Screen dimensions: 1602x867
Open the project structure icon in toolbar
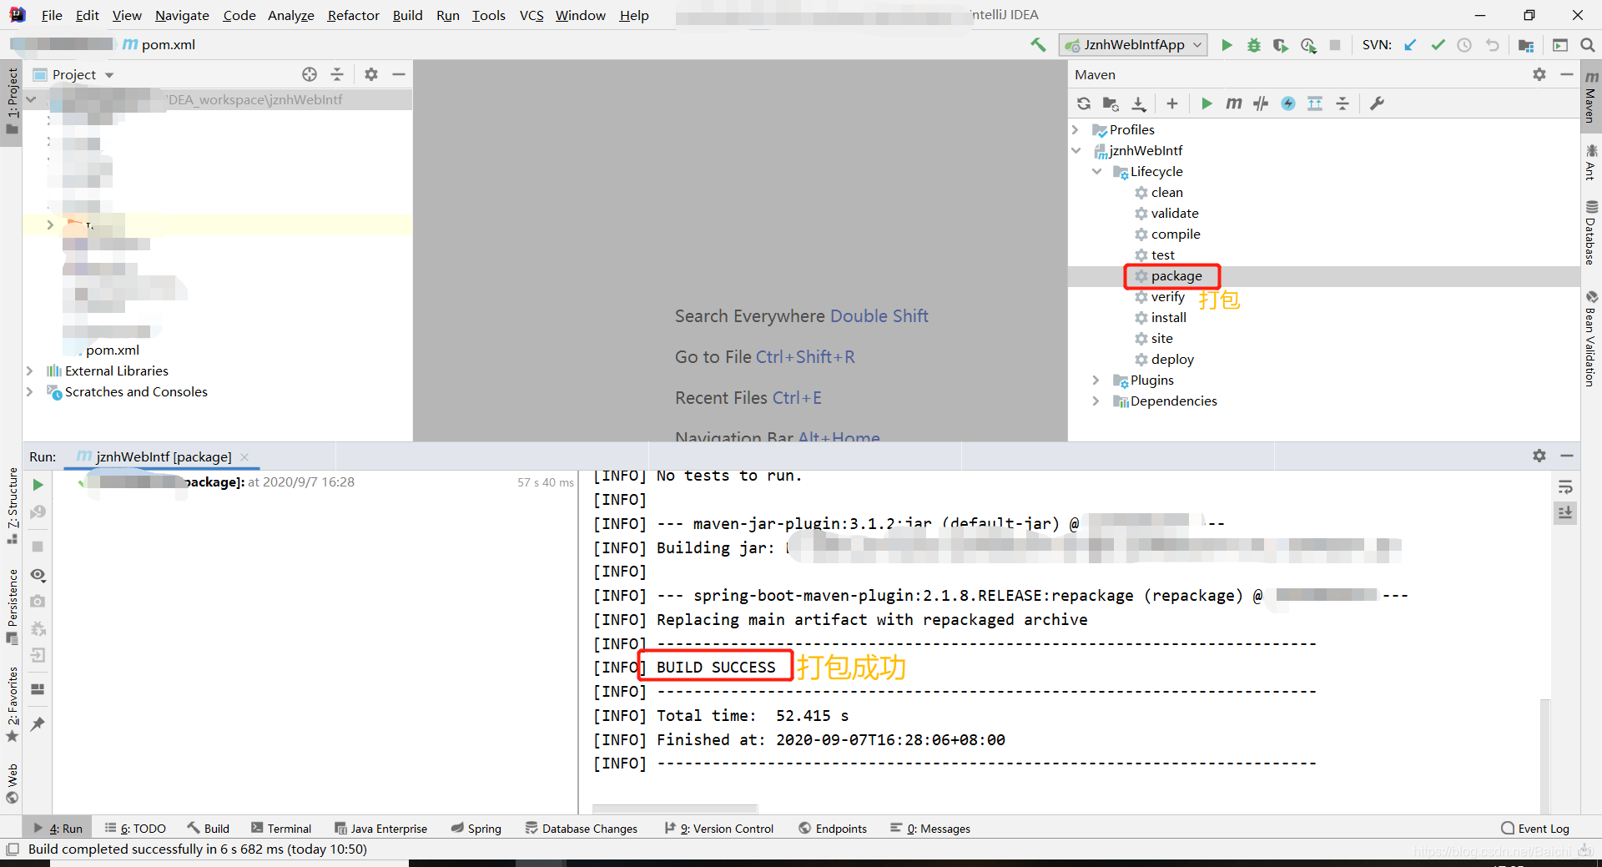pos(1526,45)
